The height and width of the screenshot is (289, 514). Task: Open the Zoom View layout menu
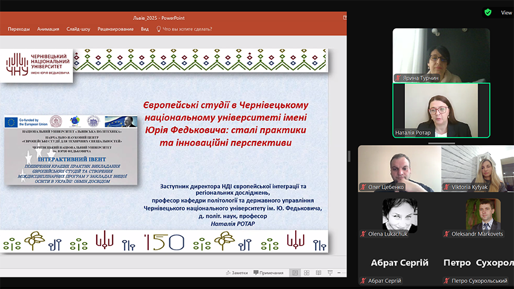pos(506,12)
